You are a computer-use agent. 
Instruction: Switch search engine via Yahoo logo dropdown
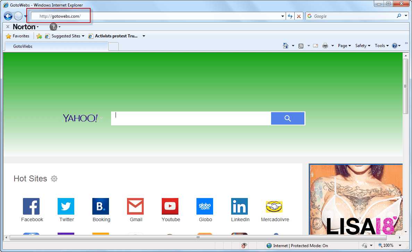(x=83, y=118)
